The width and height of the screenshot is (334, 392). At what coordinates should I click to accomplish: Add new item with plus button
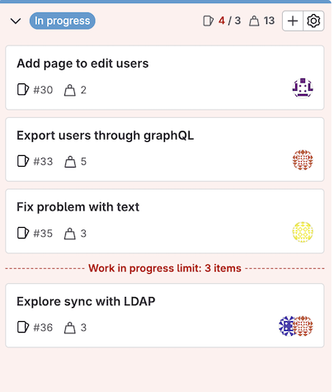click(293, 21)
